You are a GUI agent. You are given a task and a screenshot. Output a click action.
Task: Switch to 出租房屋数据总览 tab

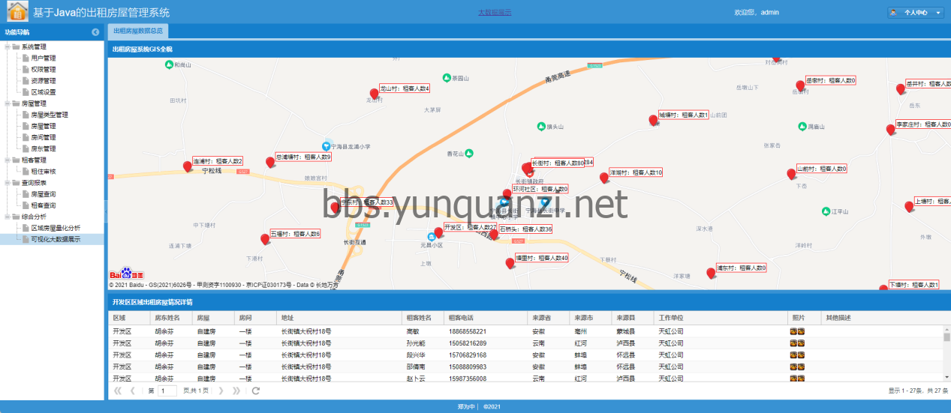(x=138, y=31)
